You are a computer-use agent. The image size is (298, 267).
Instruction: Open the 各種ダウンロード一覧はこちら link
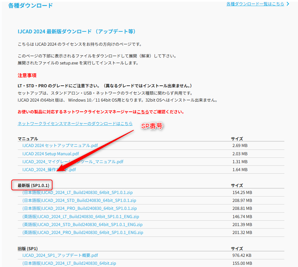[x=255, y=4]
